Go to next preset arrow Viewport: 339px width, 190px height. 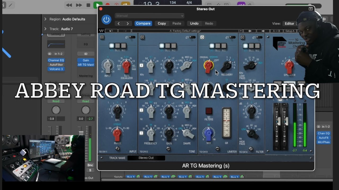point(128,23)
